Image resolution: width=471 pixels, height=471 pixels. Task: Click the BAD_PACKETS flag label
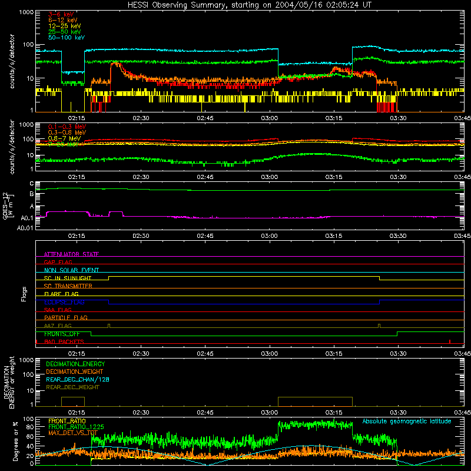click(64, 341)
